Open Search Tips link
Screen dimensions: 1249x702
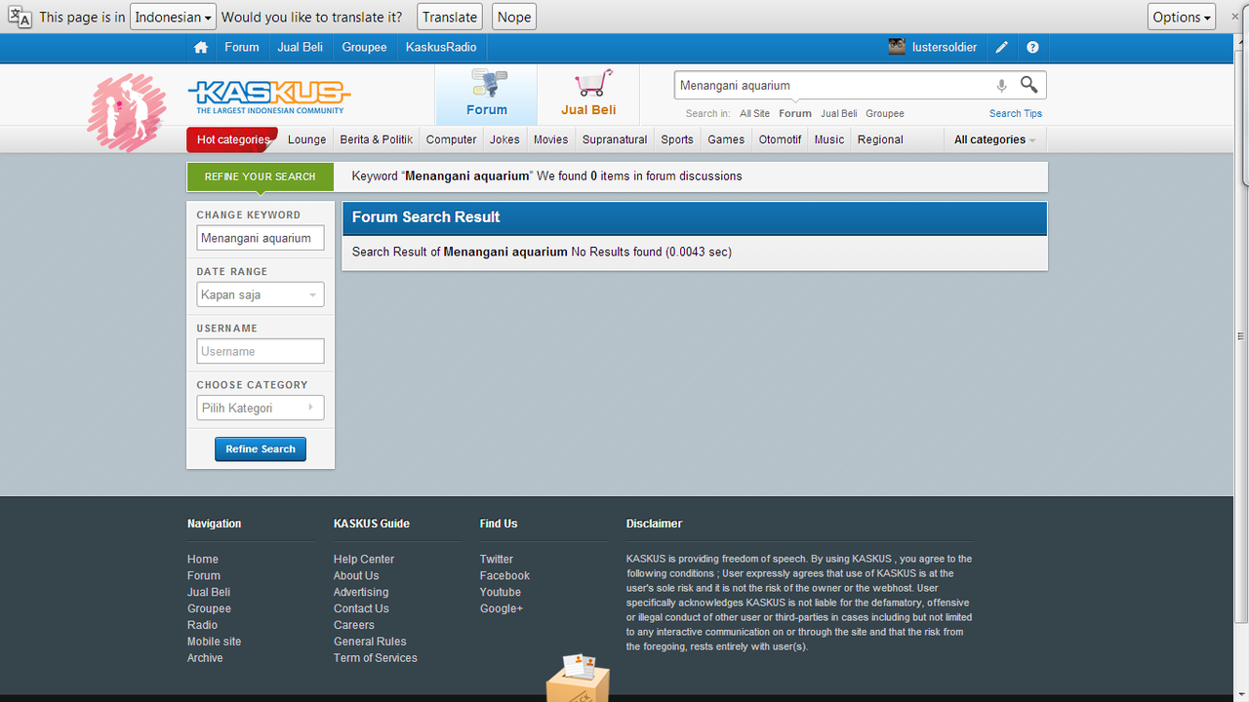click(x=1016, y=113)
